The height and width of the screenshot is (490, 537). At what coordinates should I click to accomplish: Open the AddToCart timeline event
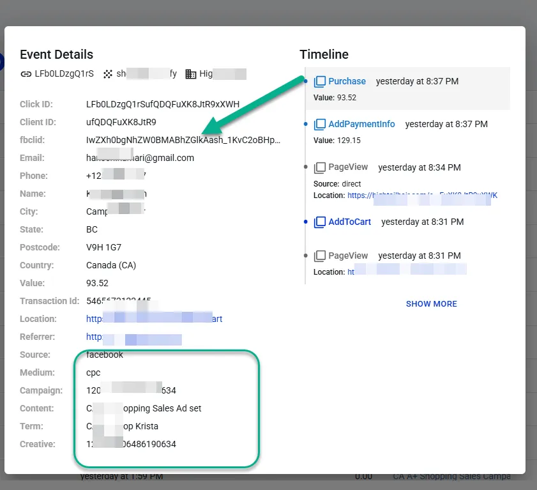click(x=350, y=222)
